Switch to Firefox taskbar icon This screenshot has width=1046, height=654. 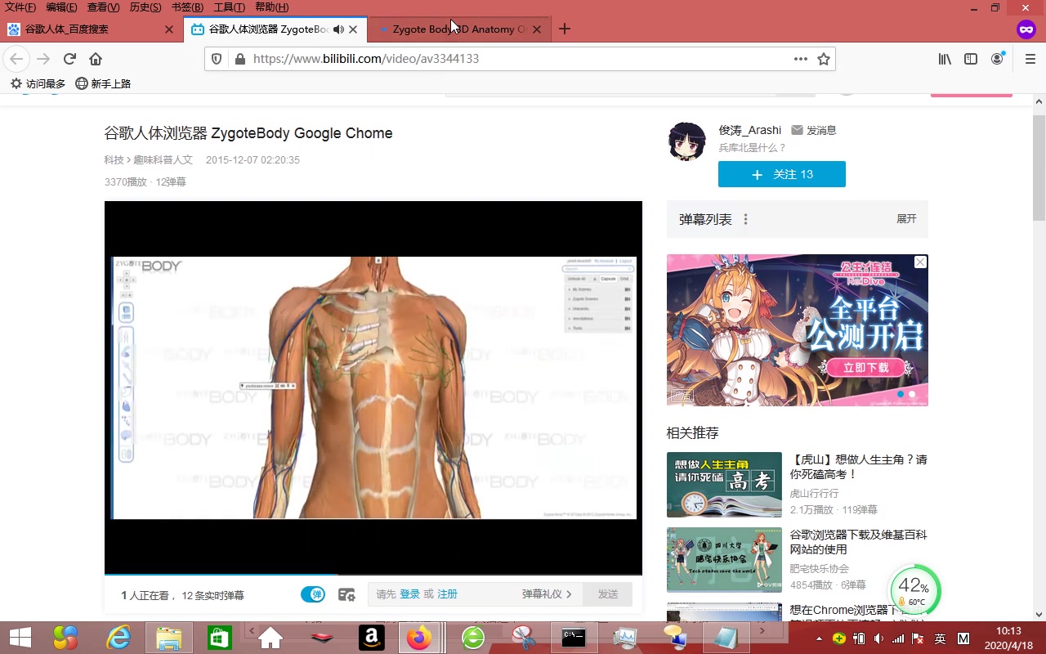tap(419, 638)
